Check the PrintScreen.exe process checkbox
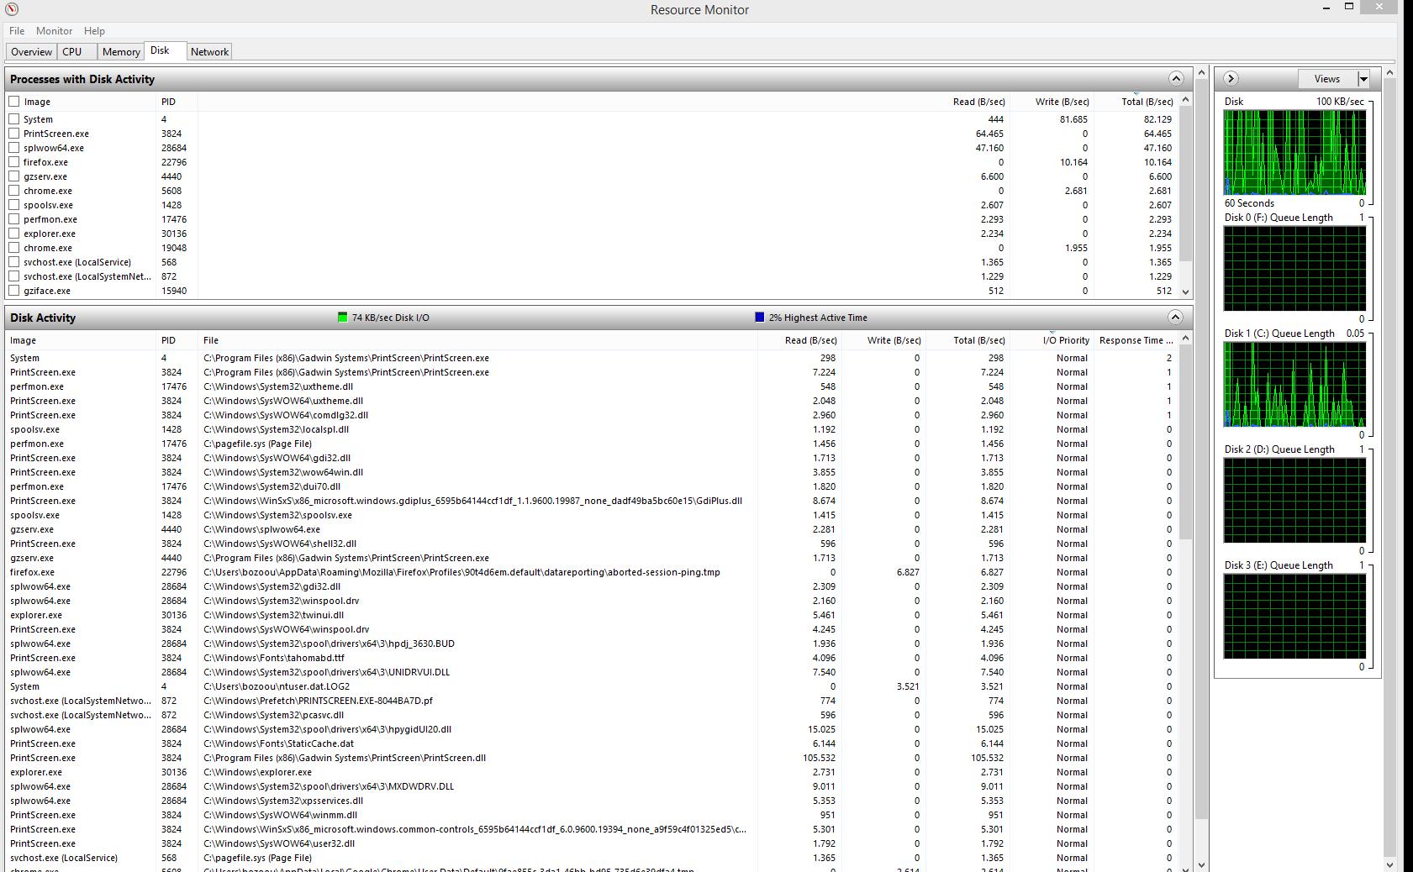The height and width of the screenshot is (872, 1413). (14, 134)
